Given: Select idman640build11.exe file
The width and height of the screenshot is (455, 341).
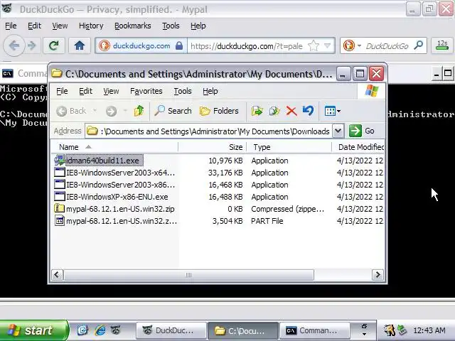Looking at the screenshot, I should pyautogui.click(x=102, y=161).
